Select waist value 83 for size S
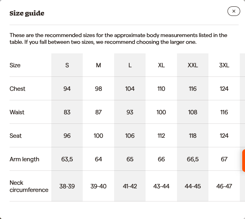The height and width of the screenshot is (219, 245). click(67, 112)
